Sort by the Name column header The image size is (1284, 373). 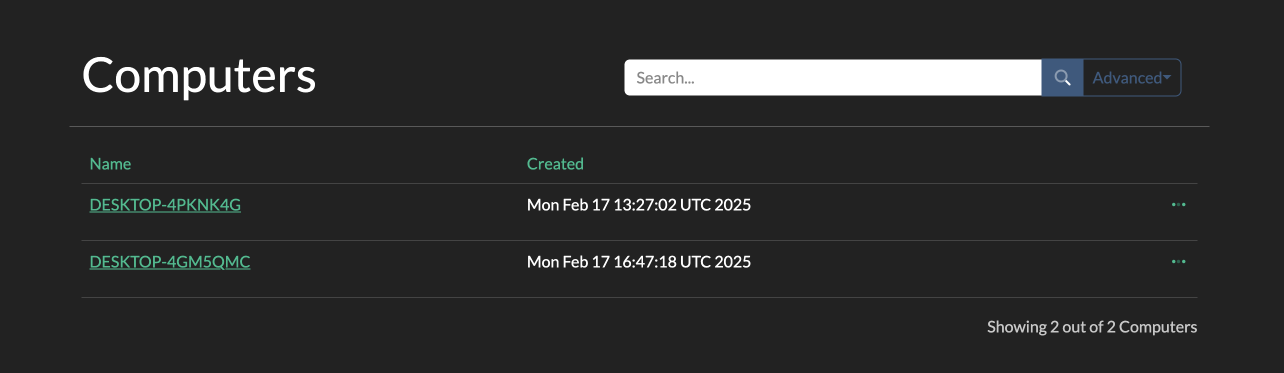click(x=110, y=164)
